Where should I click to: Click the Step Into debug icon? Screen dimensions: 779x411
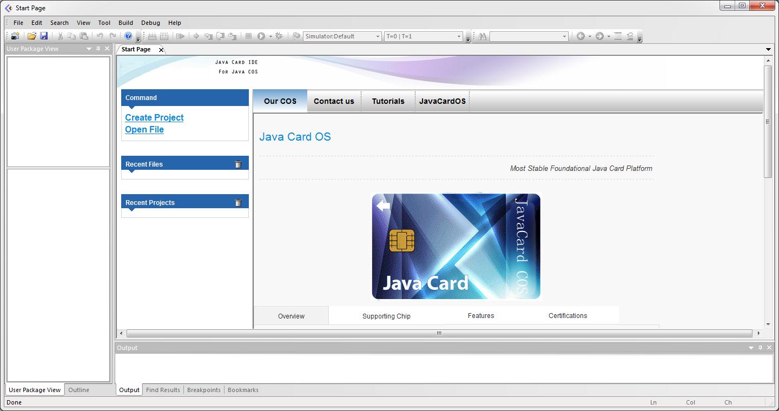coord(208,36)
